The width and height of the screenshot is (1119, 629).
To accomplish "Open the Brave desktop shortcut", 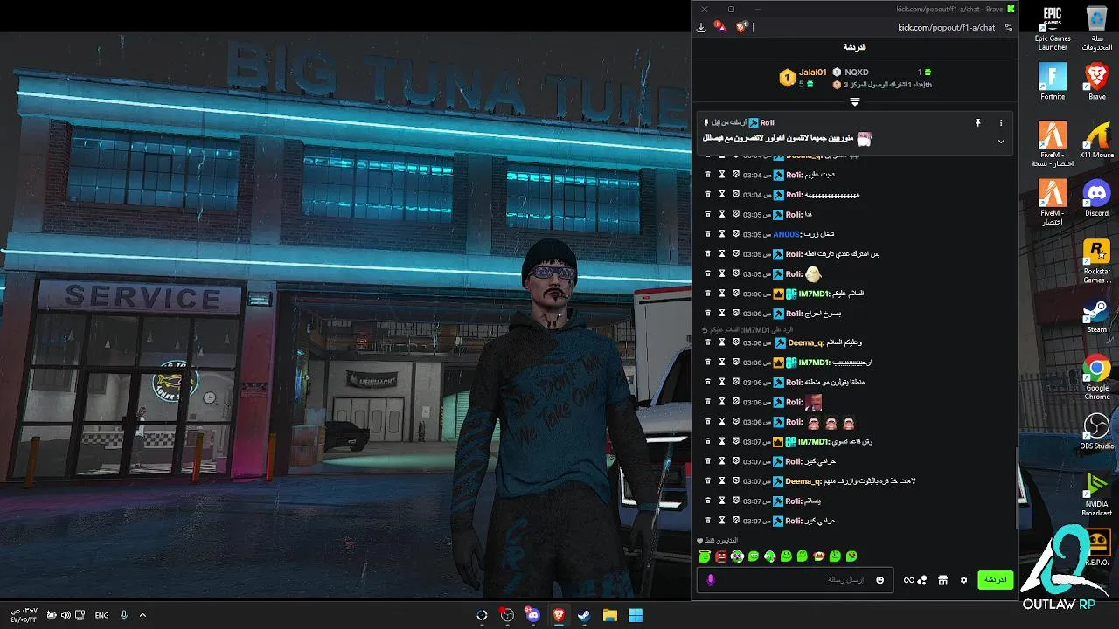I will click(1096, 82).
